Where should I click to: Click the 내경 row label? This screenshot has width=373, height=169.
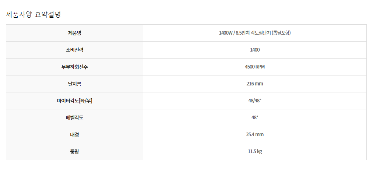(74, 135)
